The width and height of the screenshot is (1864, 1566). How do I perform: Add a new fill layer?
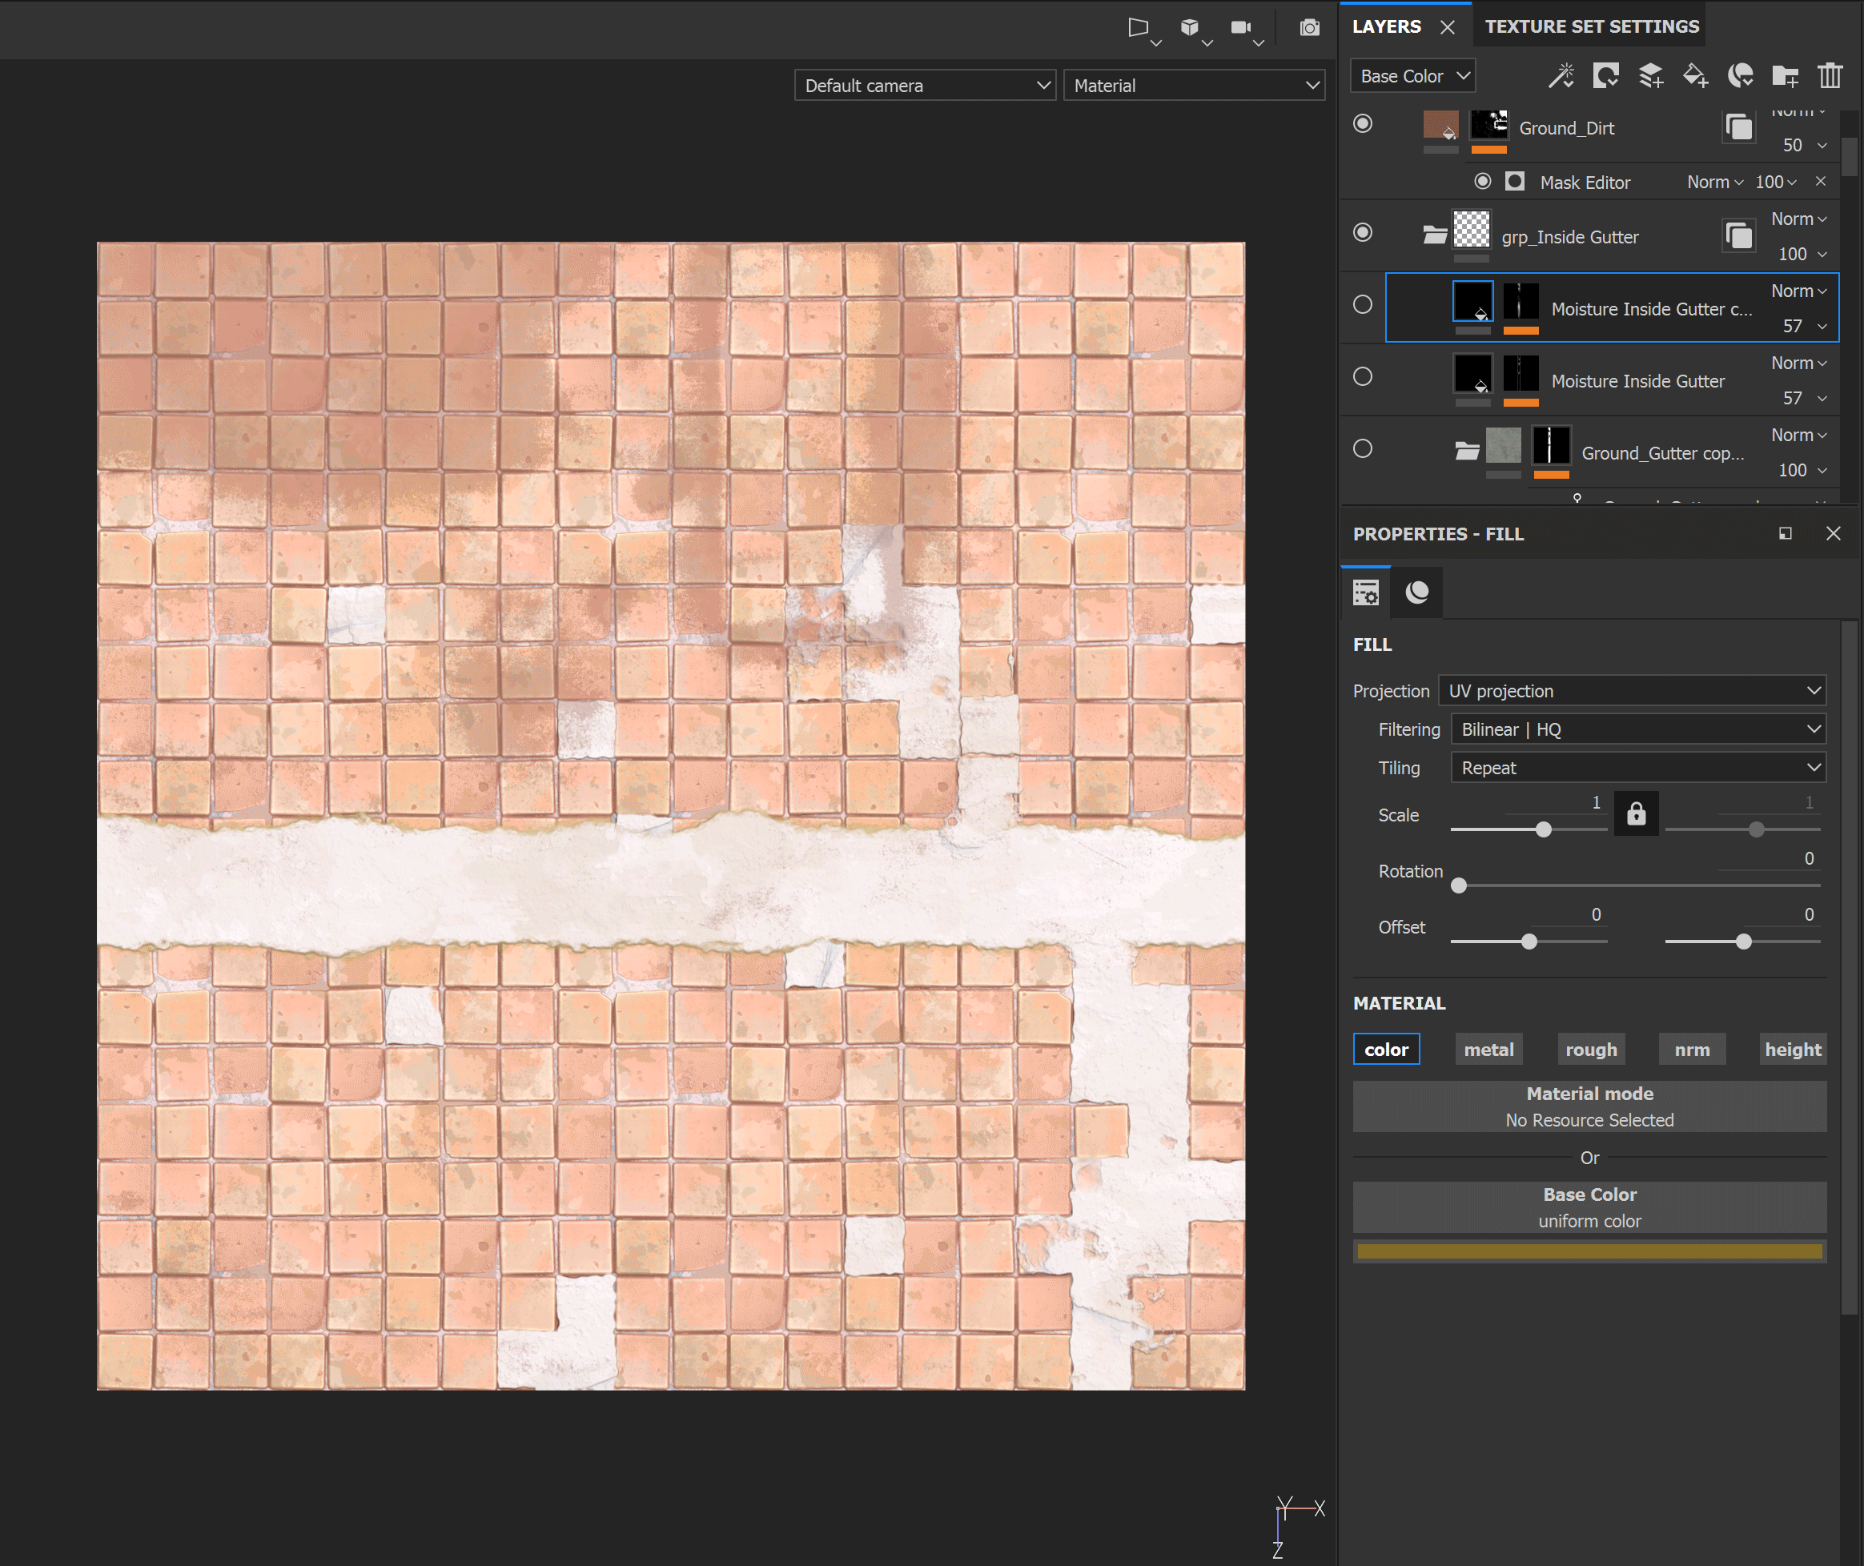click(1695, 76)
